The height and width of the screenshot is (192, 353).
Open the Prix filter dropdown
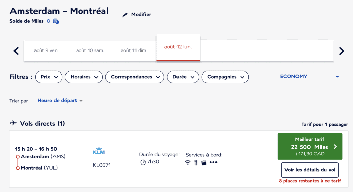(x=49, y=77)
